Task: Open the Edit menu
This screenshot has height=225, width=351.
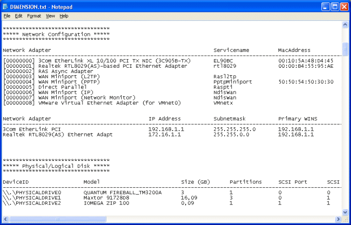Action: (x=19, y=16)
